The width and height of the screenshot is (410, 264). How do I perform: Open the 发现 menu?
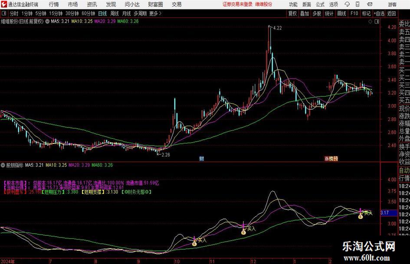pyautogui.click(x=111, y=4)
